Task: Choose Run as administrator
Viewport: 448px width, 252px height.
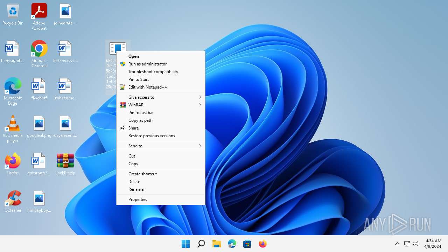Action: click(x=161, y=64)
